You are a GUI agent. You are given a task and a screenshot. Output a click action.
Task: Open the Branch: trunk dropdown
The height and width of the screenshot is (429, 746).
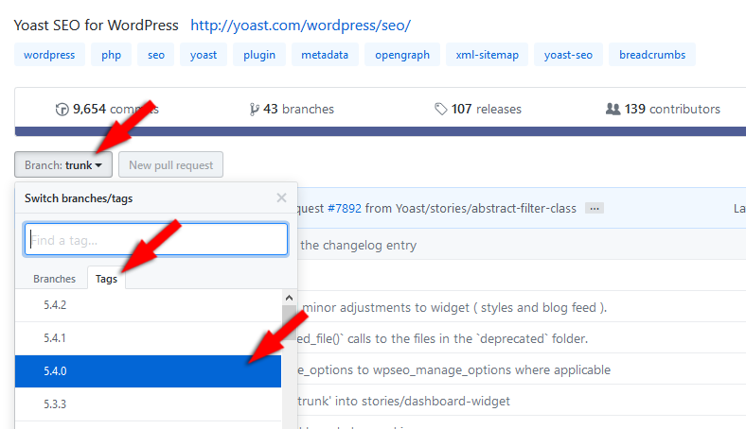tap(63, 164)
